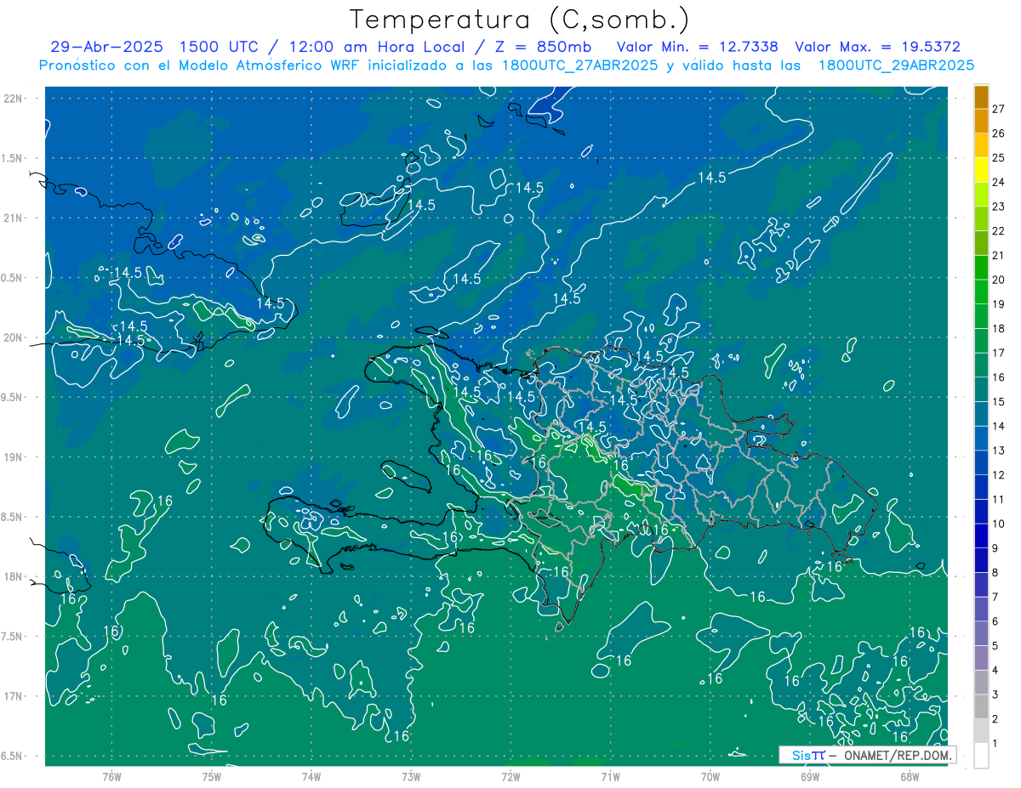
Task: Click 'Pronóstico con el Modelo Atmósferico WRF' text
Action: tap(201, 65)
